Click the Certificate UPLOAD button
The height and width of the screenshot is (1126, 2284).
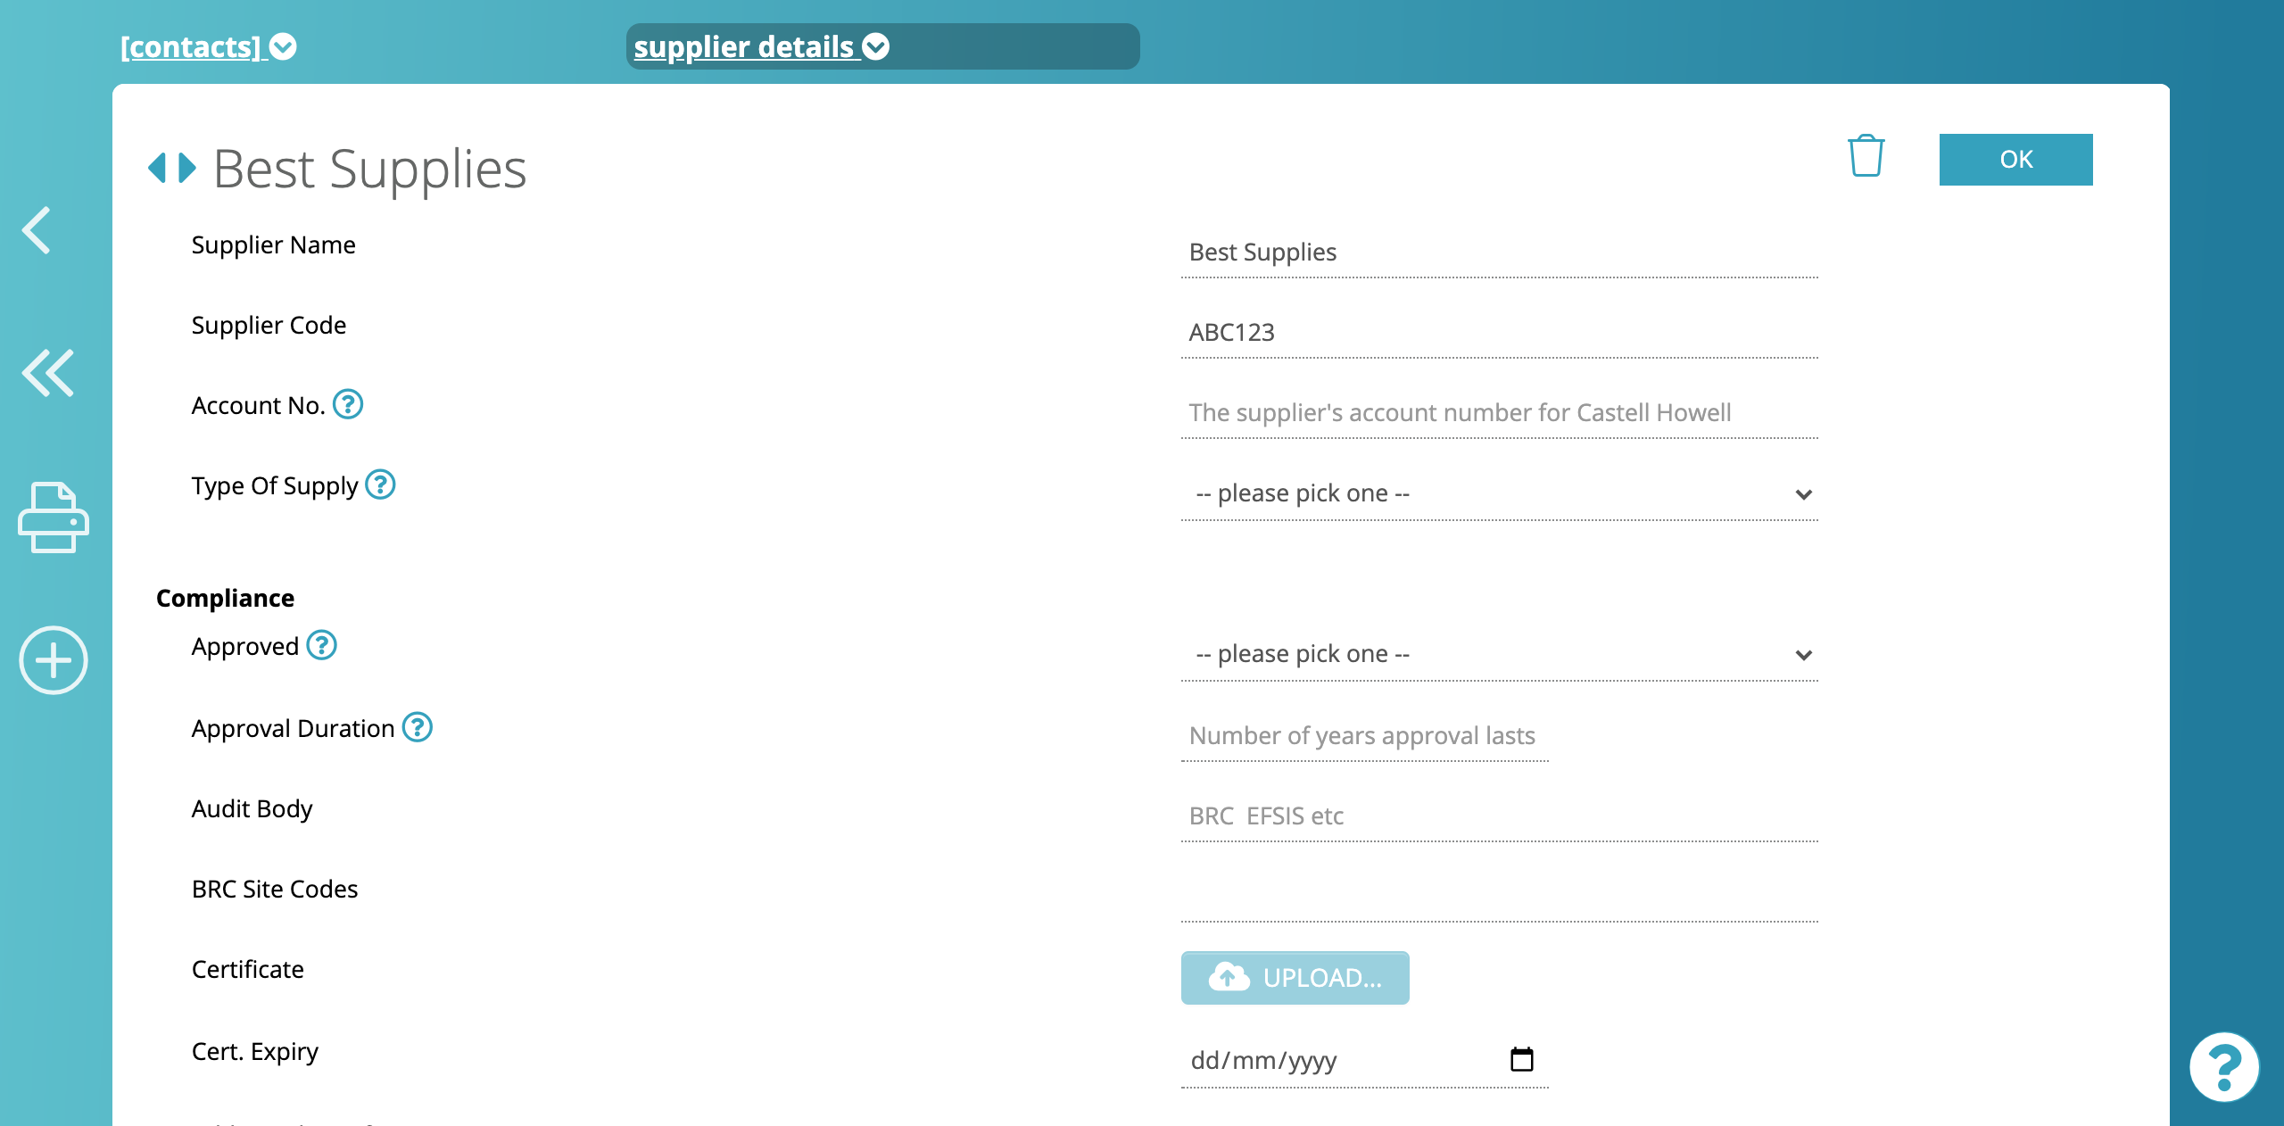(1295, 976)
